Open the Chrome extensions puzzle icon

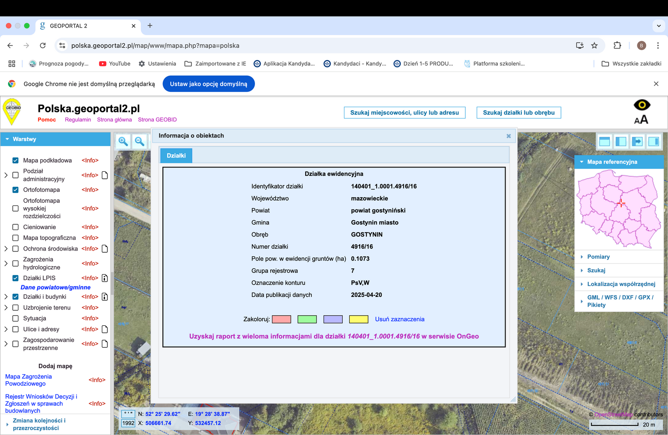617,45
